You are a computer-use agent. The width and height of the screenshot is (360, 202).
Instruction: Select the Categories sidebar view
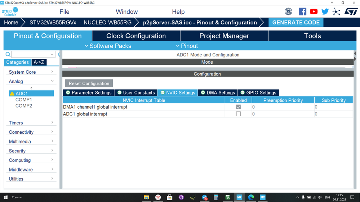click(17, 62)
